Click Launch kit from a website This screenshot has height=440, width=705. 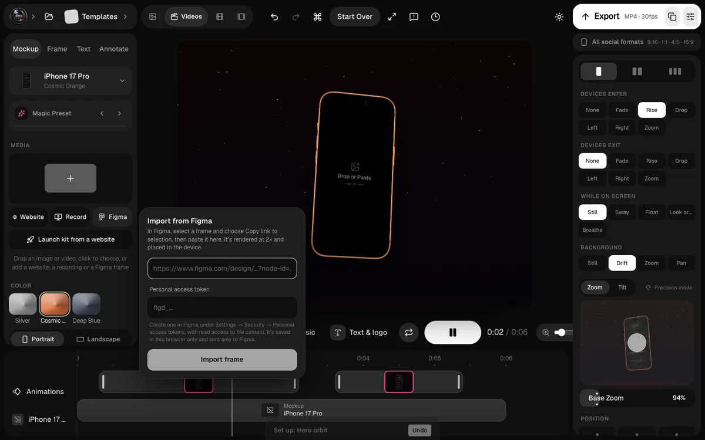point(70,239)
